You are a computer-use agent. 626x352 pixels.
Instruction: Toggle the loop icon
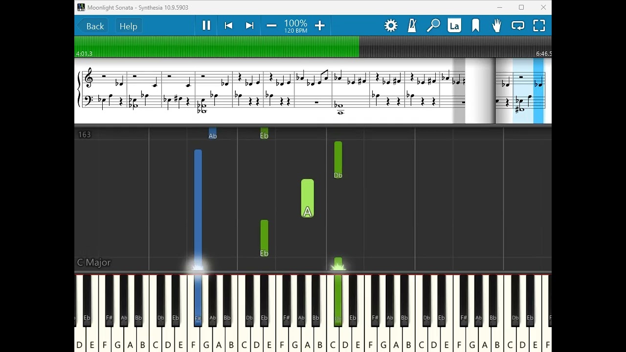518,26
